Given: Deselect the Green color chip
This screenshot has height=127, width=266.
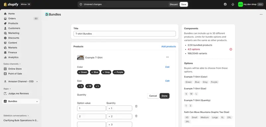Looking at the screenshot, I should 83,72.
